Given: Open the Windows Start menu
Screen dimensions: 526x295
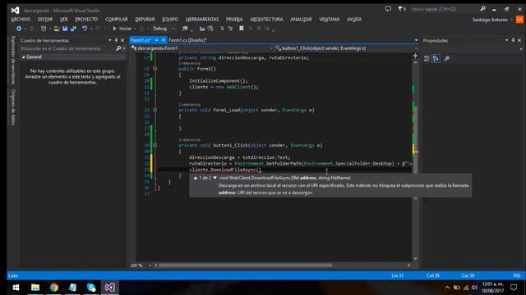Looking at the screenshot, I should pyautogui.click(x=16, y=288).
